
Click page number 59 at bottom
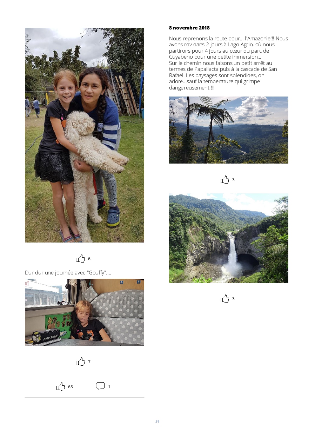157,421
